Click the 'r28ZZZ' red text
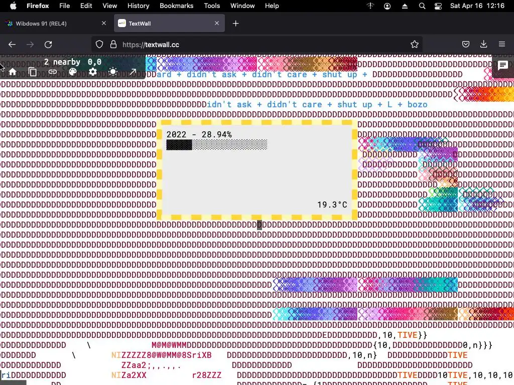The height and width of the screenshot is (385, 514). 206,375
